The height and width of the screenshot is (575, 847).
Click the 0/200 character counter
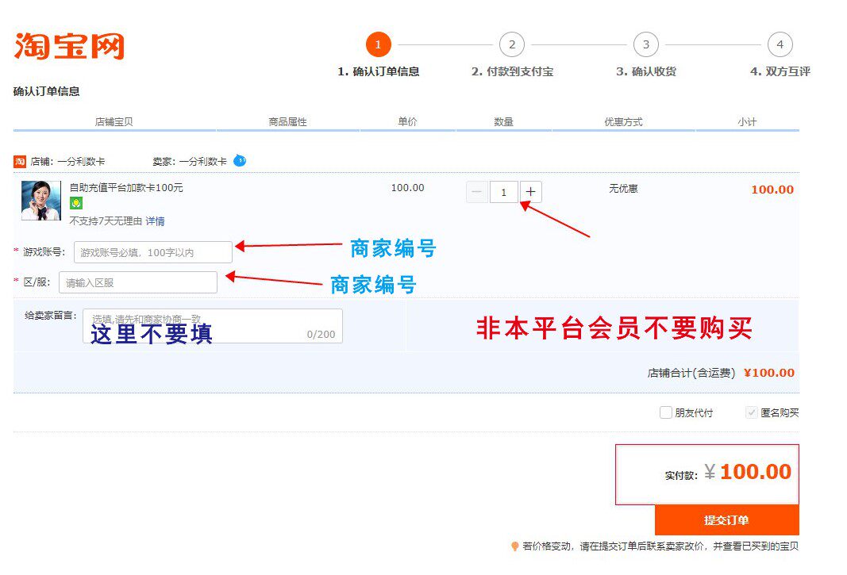click(321, 334)
